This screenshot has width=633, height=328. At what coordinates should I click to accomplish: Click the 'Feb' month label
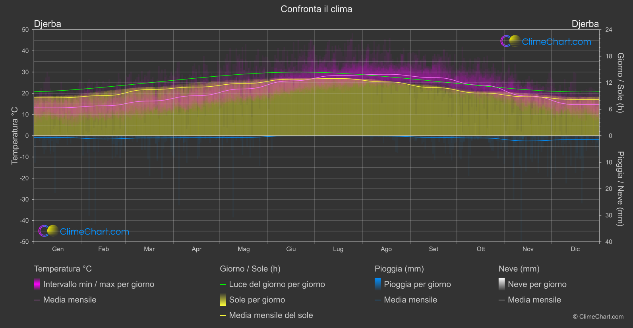103,249
